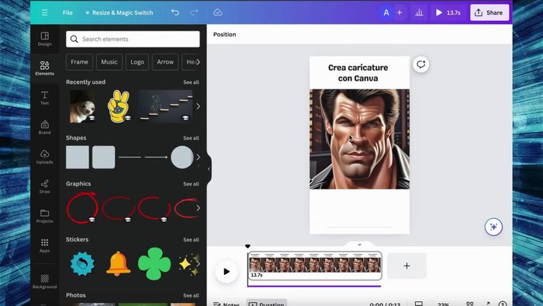Select the caricature image on canvas
543x306 pixels.
point(359,139)
